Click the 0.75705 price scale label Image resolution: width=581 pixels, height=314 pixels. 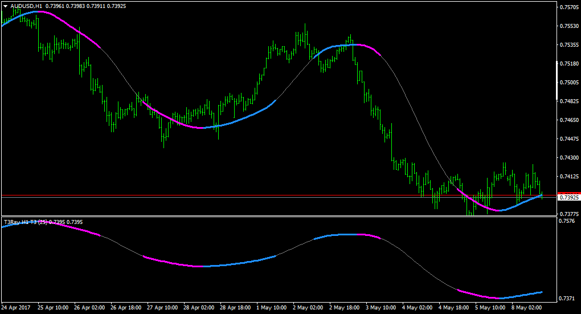coord(569,7)
